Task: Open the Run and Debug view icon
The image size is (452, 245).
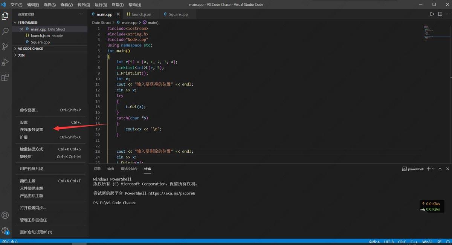Action: [5, 62]
